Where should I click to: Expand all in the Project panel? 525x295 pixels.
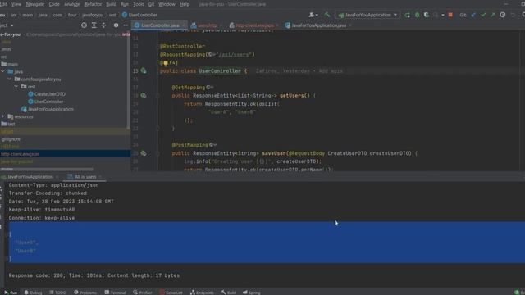94,25
